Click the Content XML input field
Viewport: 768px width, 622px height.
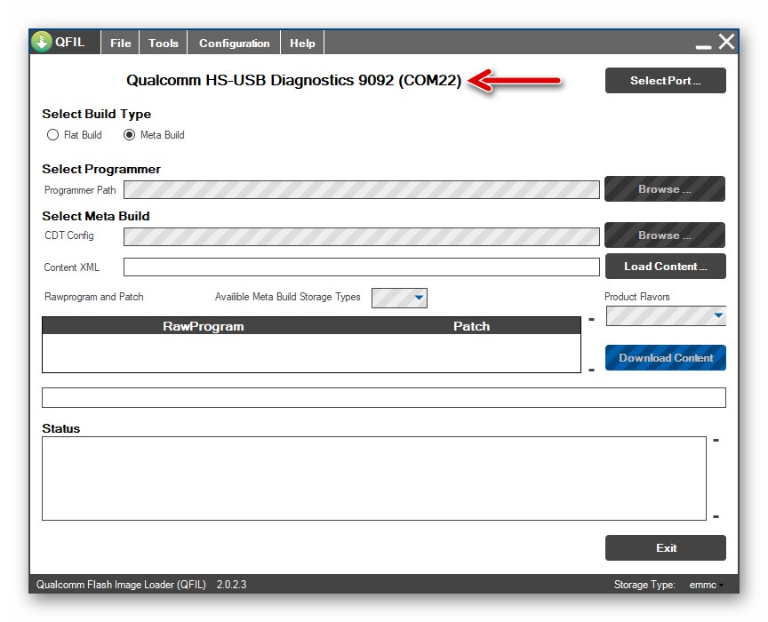click(362, 267)
